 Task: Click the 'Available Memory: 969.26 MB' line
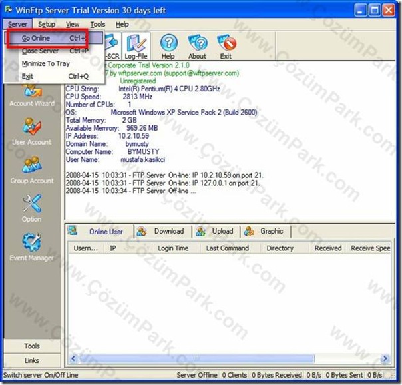pyautogui.click(x=112, y=128)
